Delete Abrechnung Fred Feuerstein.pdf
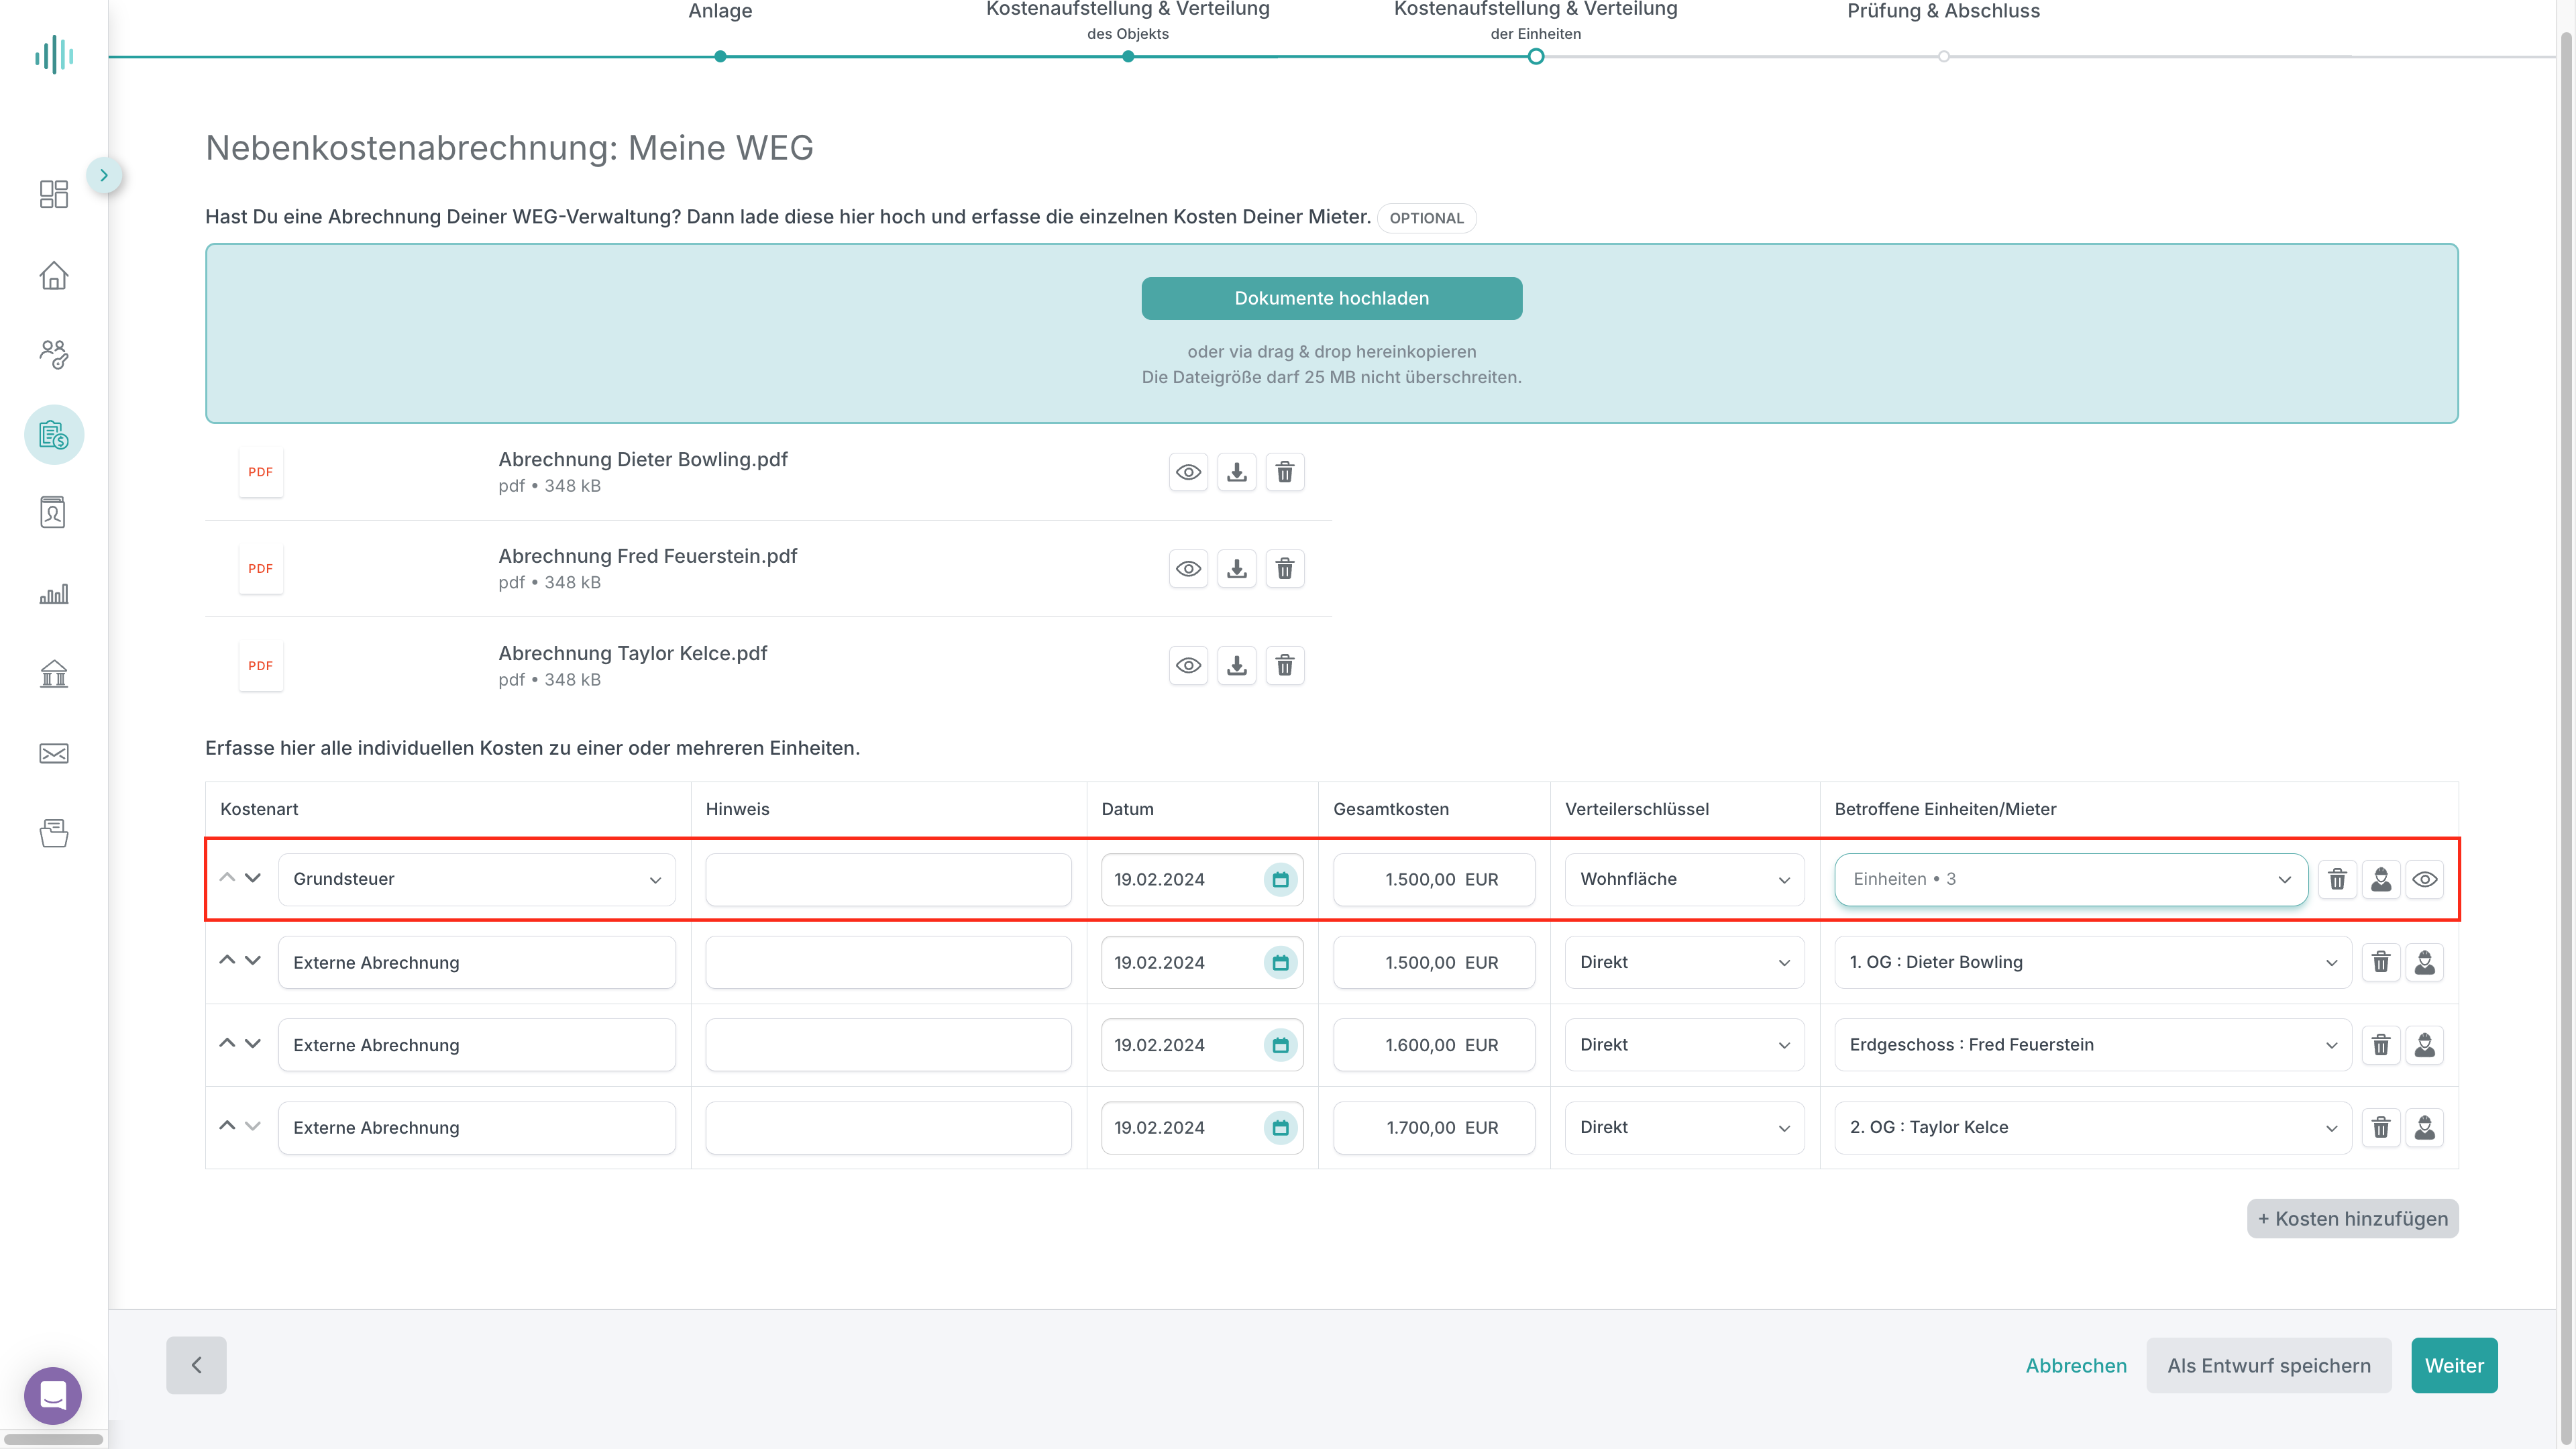This screenshot has height=1449, width=2576. click(x=1285, y=569)
